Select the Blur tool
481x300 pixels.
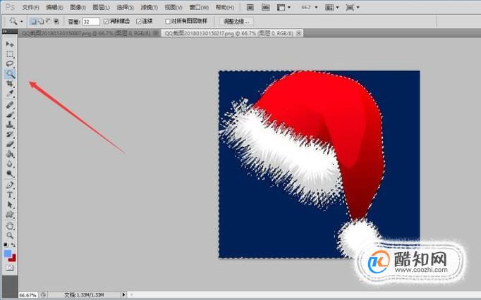coord(10,163)
